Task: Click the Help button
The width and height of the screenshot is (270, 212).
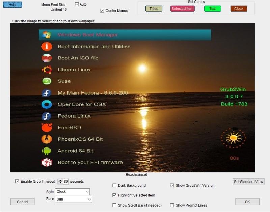Action: (x=12, y=5)
